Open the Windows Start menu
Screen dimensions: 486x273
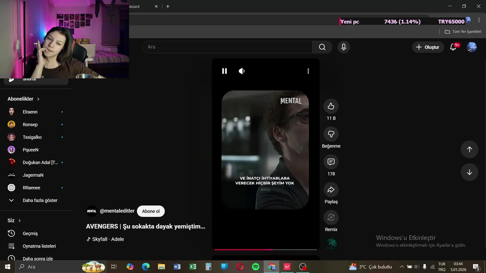[7, 267]
